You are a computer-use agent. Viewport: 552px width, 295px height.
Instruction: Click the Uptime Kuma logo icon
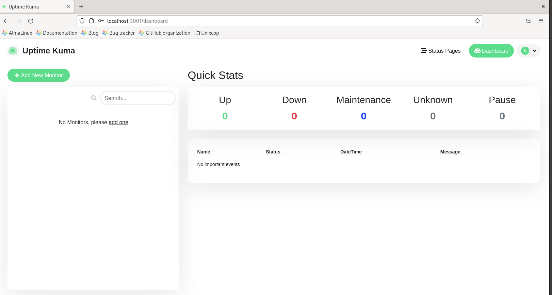tap(13, 51)
